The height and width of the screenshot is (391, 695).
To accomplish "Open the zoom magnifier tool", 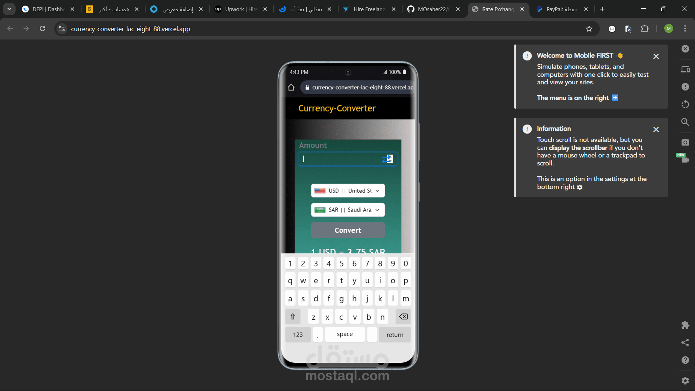I will click(x=685, y=122).
